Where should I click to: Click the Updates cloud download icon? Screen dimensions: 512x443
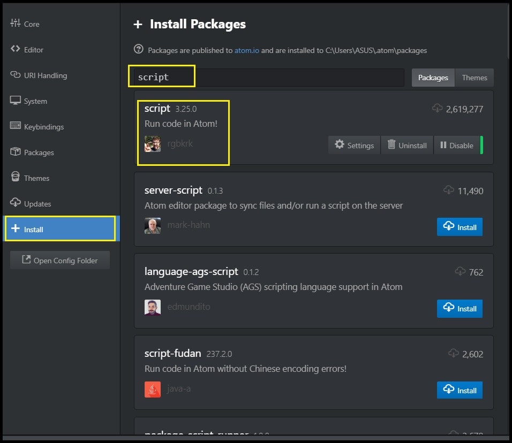[15, 203]
